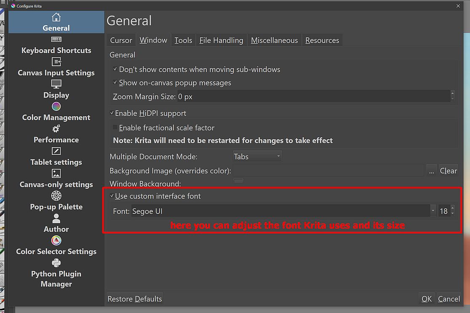Select Color Management label in sidebar
This screenshot has height=313, width=470.
[x=56, y=117]
